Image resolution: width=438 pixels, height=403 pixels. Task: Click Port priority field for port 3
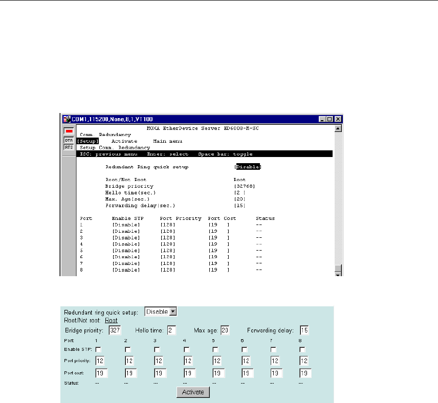(159, 361)
